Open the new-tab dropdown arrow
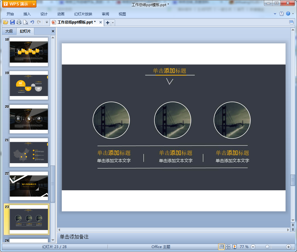The height and width of the screenshot is (252, 297). click(x=113, y=23)
